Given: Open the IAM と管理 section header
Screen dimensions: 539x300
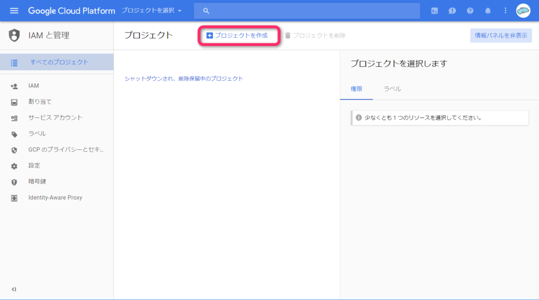Looking at the screenshot, I should [49, 35].
